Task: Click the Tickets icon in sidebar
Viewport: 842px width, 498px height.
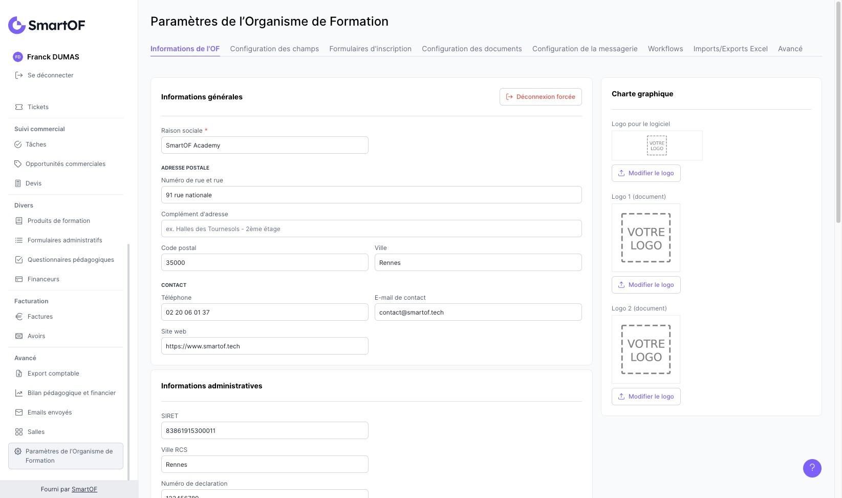Action: (19, 107)
